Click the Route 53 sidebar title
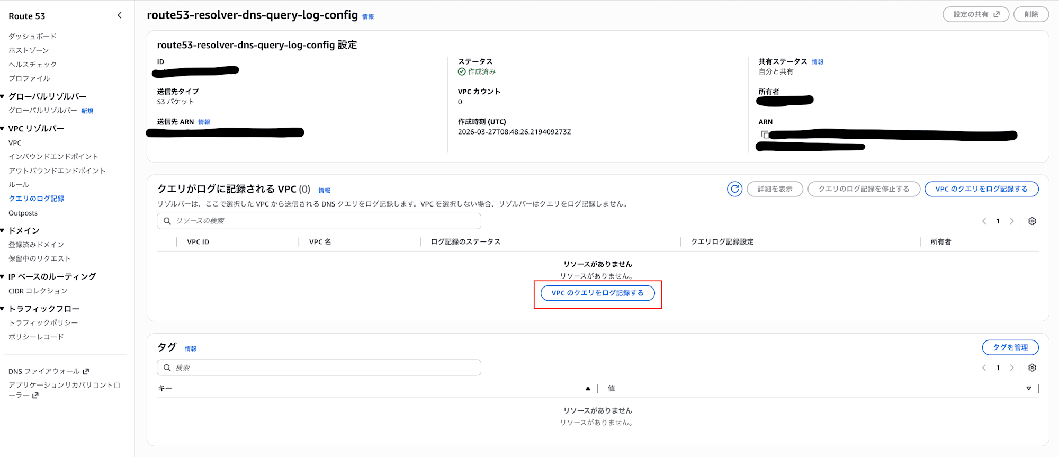This screenshot has width=1059, height=457. [27, 16]
